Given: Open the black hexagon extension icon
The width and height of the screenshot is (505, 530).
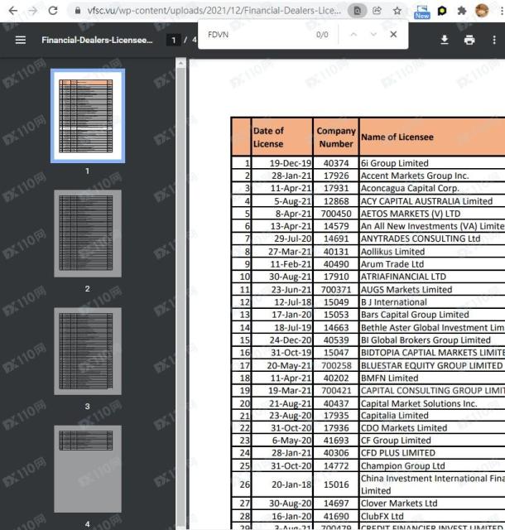Looking at the screenshot, I should pos(442,11).
